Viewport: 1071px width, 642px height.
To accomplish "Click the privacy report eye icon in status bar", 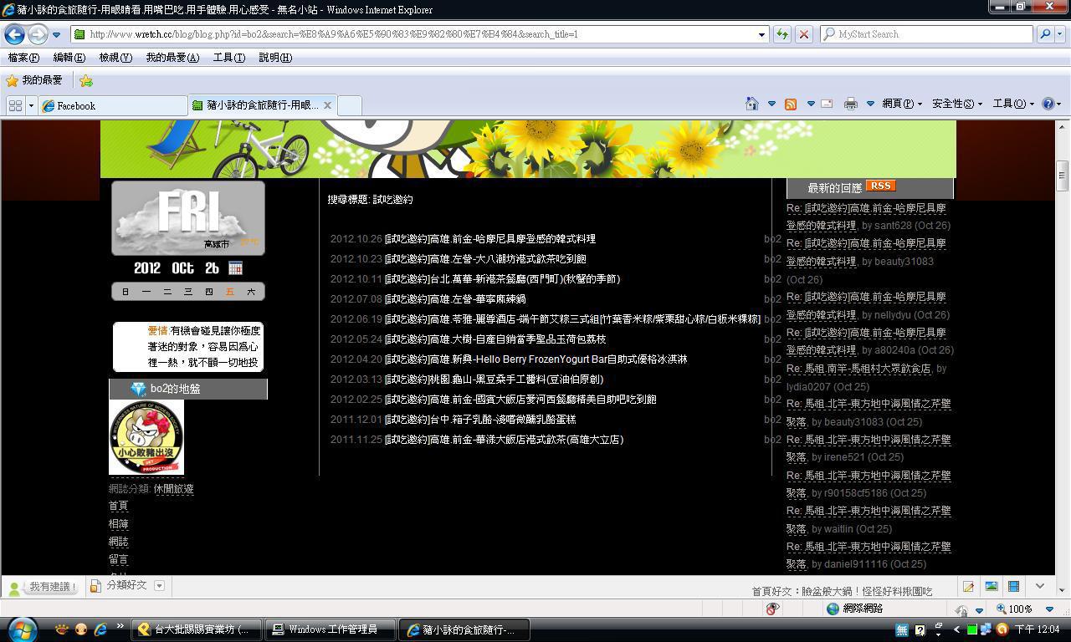I will (772, 609).
